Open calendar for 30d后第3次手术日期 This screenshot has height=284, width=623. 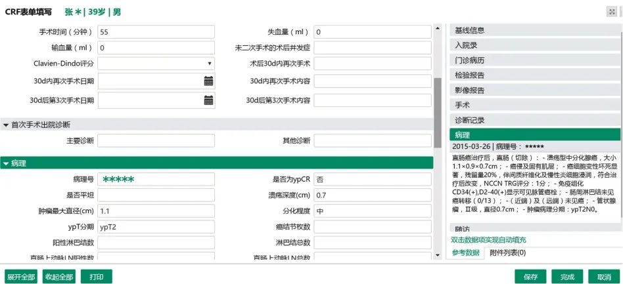208,100
